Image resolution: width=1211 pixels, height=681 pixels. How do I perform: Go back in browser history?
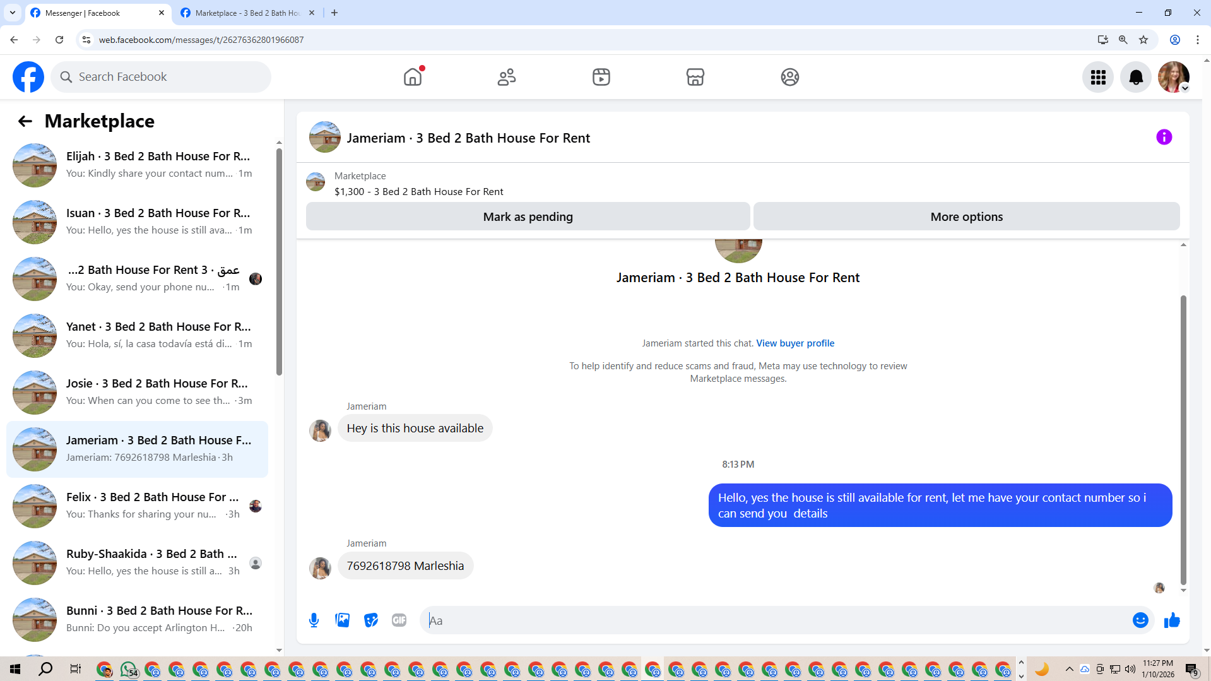click(14, 40)
